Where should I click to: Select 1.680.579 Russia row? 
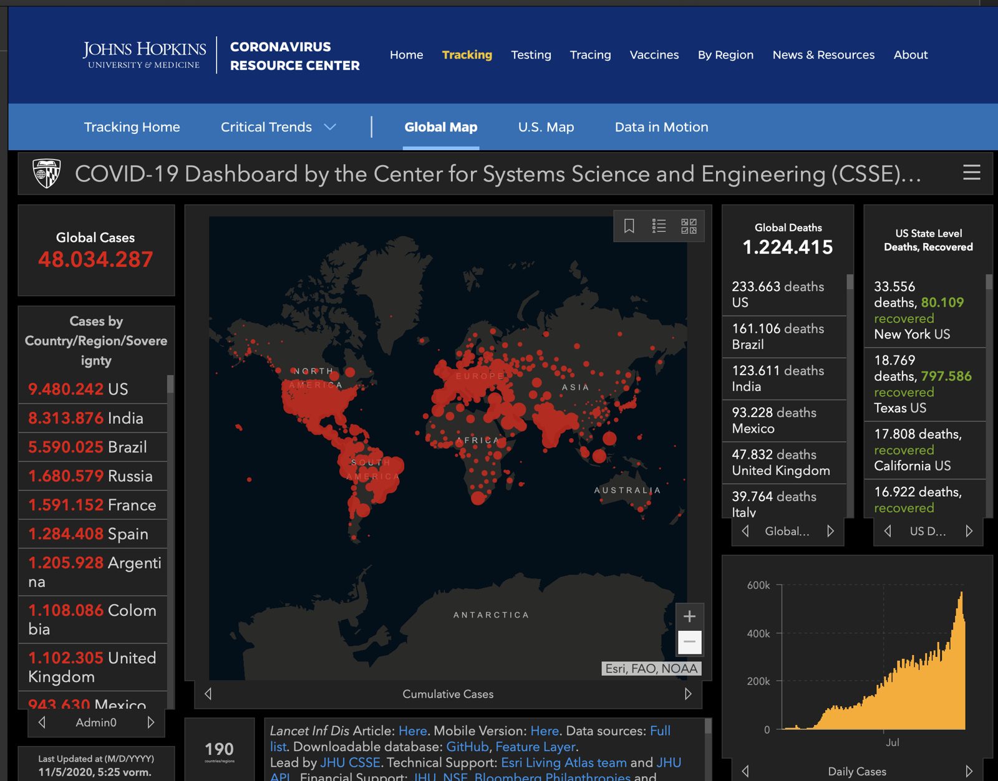tap(93, 476)
